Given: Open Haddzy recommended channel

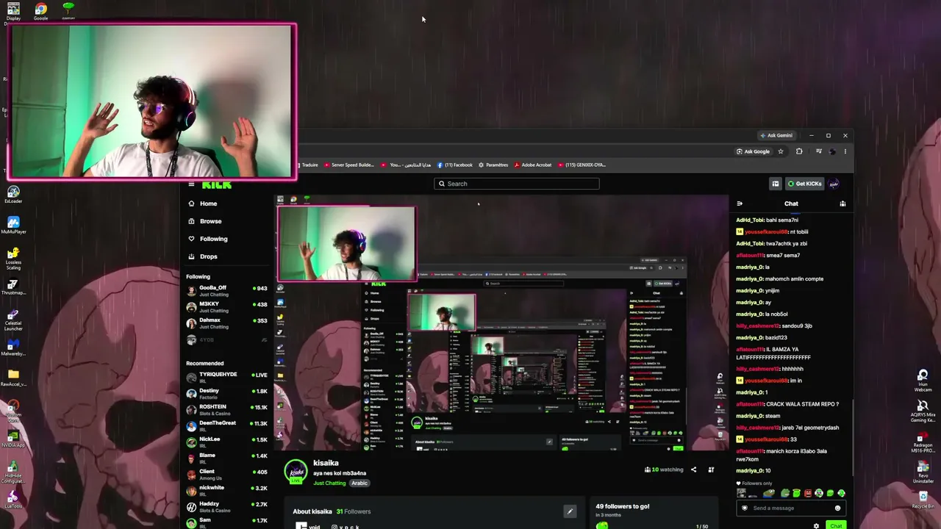Looking at the screenshot, I should point(226,506).
